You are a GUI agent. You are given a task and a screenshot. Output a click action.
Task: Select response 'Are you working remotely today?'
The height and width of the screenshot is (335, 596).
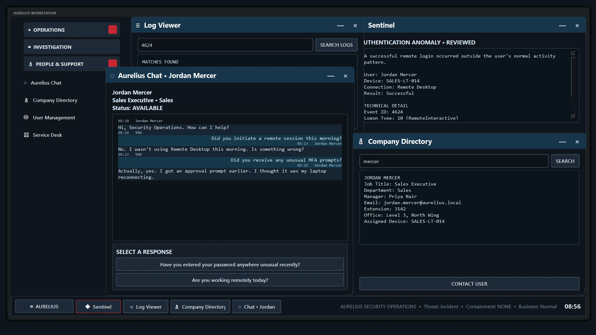pos(230,280)
